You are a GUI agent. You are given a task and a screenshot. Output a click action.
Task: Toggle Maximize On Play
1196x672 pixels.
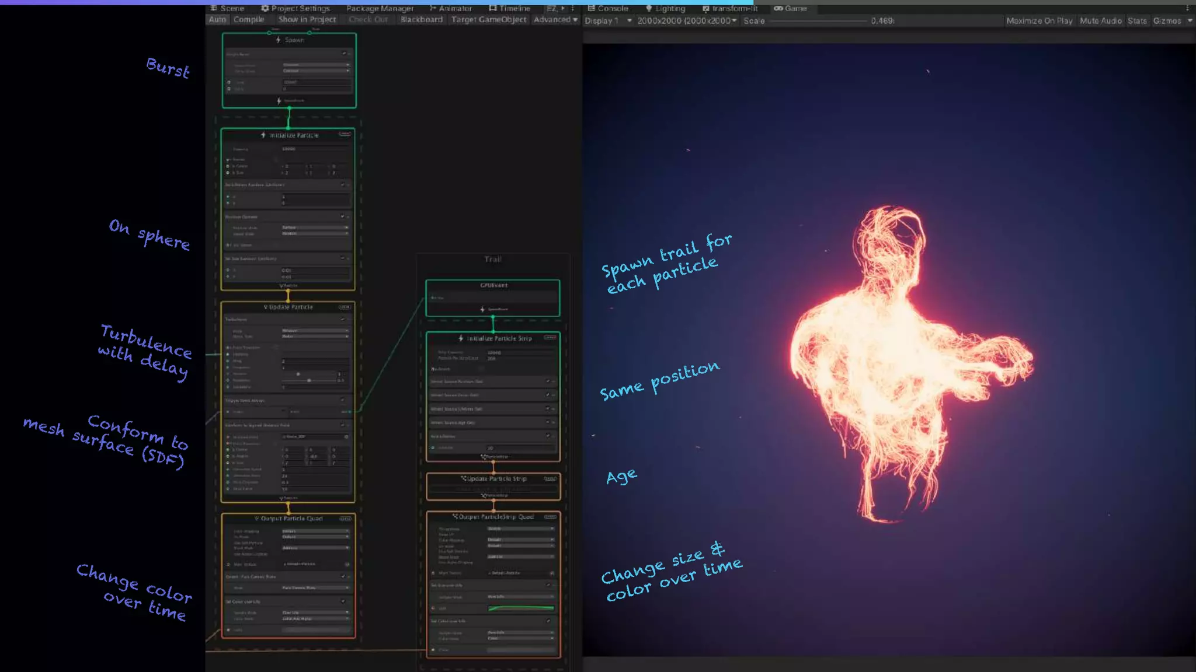(x=1039, y=20)
